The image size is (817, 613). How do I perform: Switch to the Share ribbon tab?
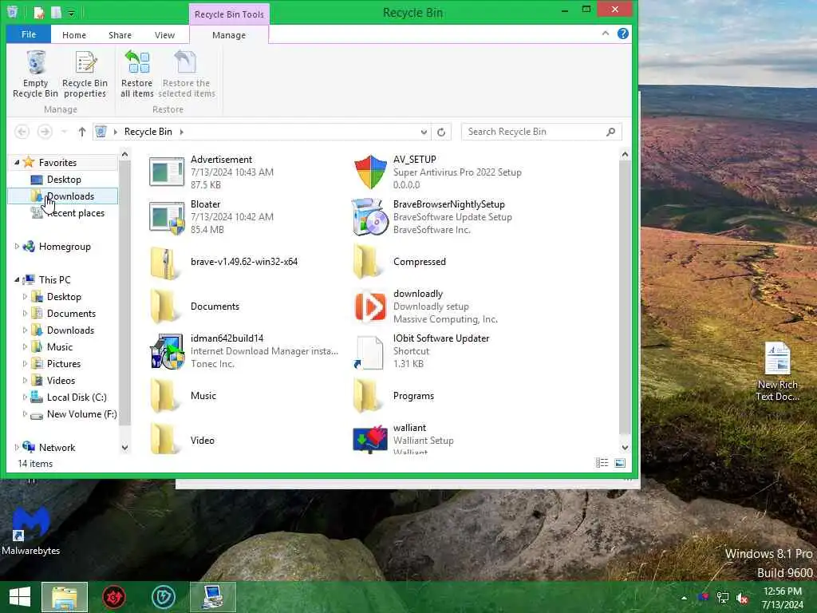(x=120, y=35)
